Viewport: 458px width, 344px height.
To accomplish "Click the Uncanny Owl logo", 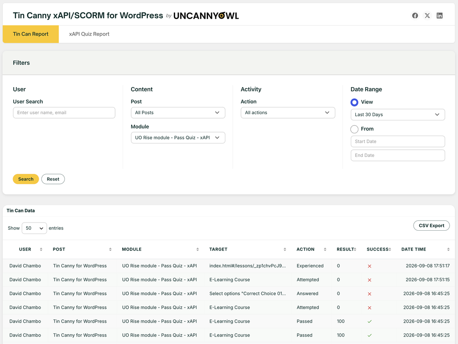I will [206, 16].
